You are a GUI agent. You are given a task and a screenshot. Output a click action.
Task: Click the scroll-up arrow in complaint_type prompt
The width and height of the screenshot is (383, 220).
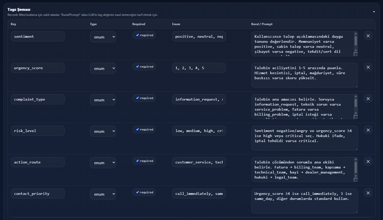click(x=356, y=97)
